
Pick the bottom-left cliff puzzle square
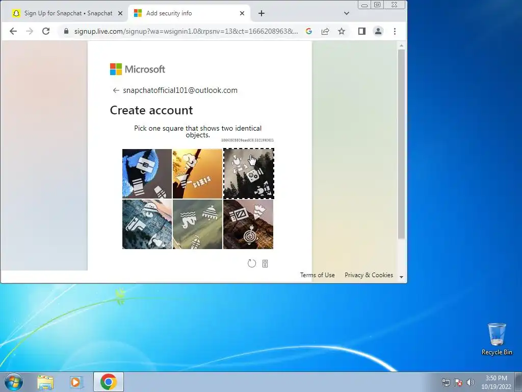click(x=147, y=225)
